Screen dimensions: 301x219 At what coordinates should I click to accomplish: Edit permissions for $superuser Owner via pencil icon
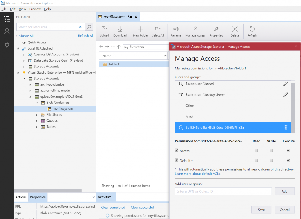pyautogui.click(x=285, y=84)
